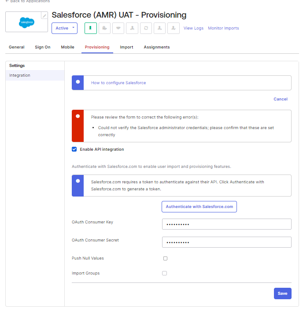
Task: Click the circular sync arrows icon
Action: 146,28
